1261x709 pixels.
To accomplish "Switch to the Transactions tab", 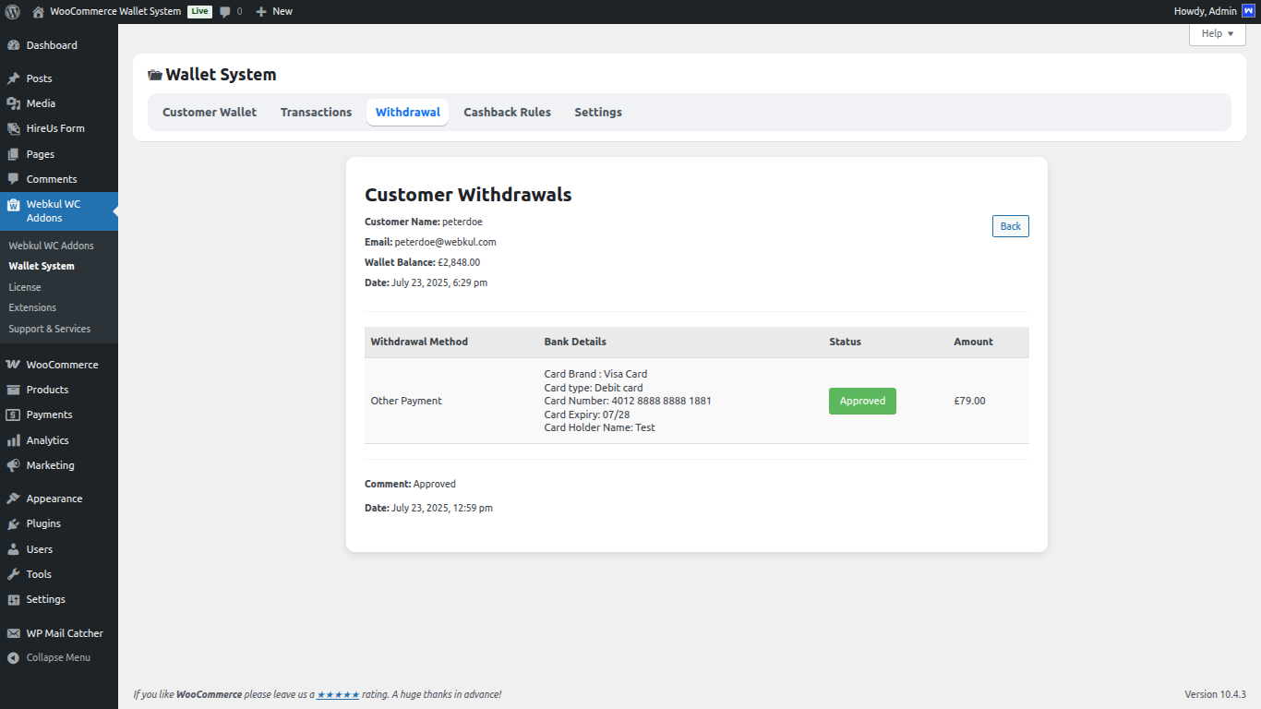I will (x=316, y=112).
